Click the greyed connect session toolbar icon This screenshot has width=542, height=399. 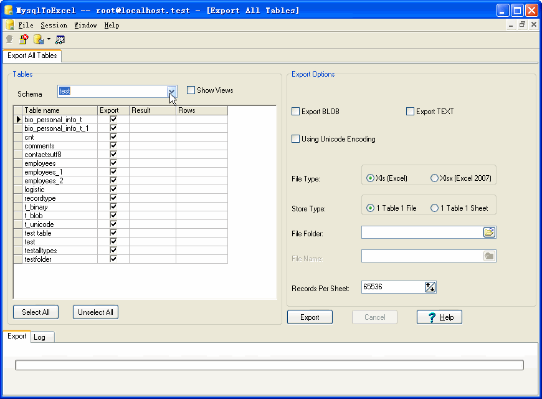tap(9, 39)
